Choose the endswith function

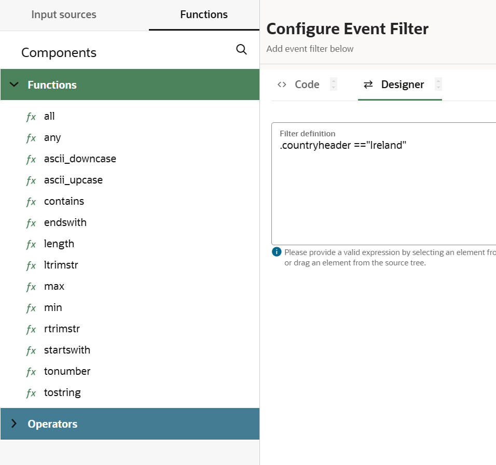coord(65,222)
